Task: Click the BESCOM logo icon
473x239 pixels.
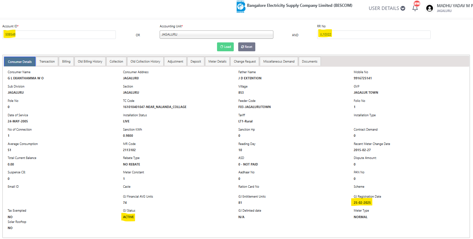Action: click(241, 6)
